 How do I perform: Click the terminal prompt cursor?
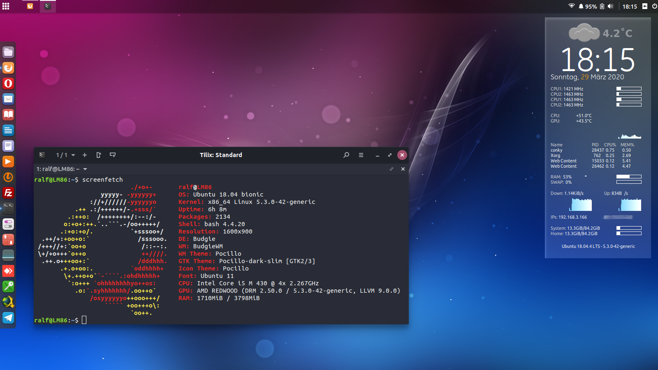[x=84, y=320]
